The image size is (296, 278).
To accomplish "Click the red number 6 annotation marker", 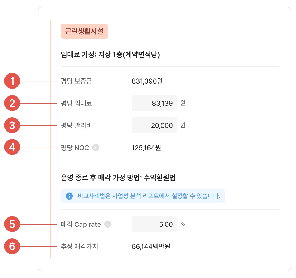I will (x=12, y=246).
